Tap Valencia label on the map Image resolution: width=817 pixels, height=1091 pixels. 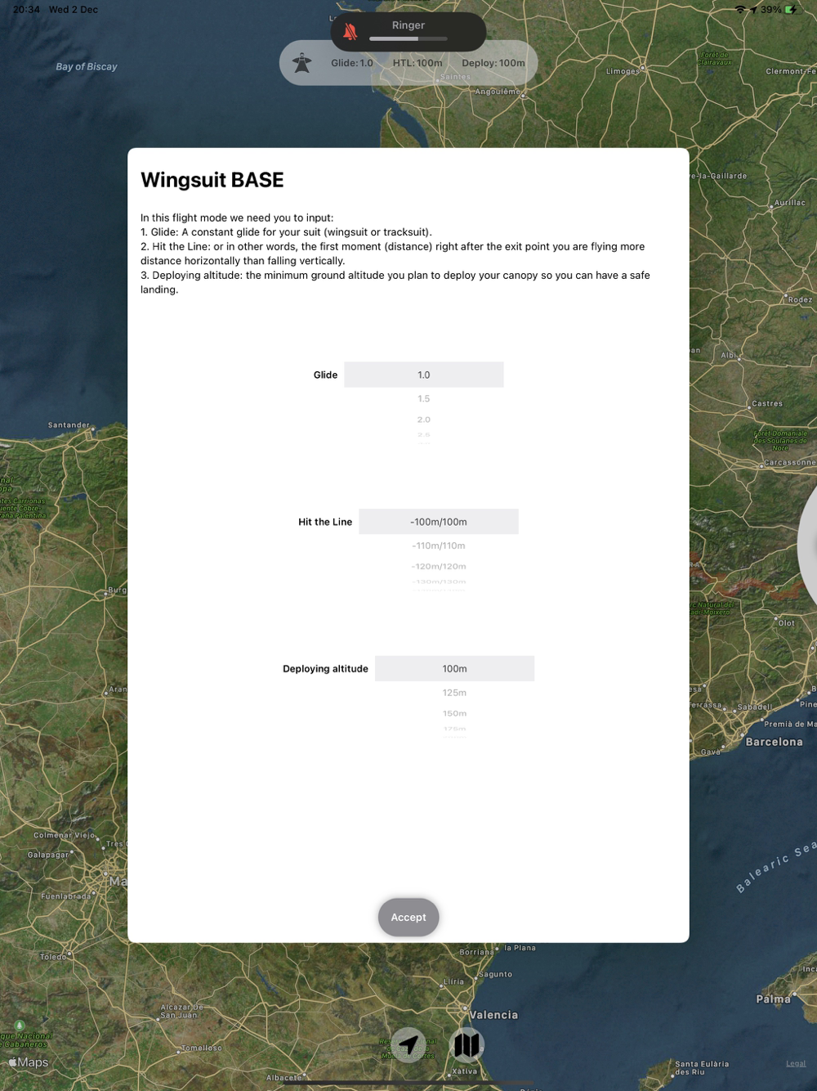[x=493, y=1015]
